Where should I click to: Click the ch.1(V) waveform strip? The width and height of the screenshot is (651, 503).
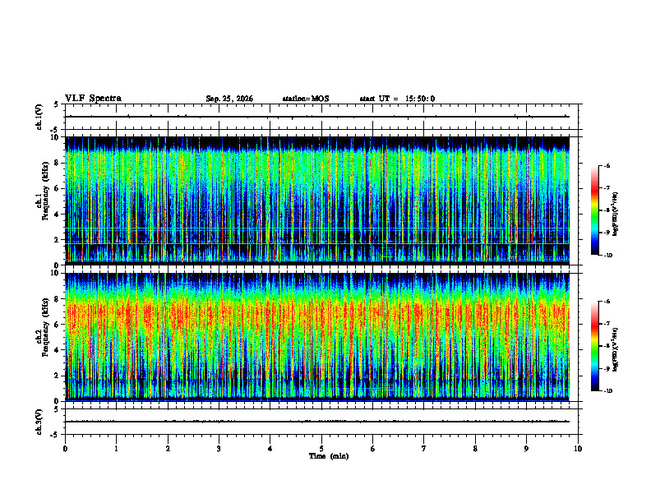click(323, 117)
